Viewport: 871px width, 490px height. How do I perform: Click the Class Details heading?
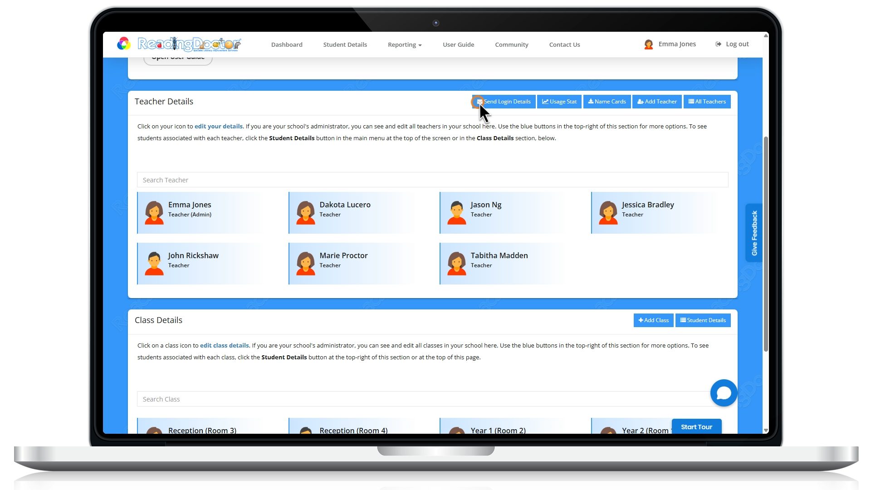point(158,320)
